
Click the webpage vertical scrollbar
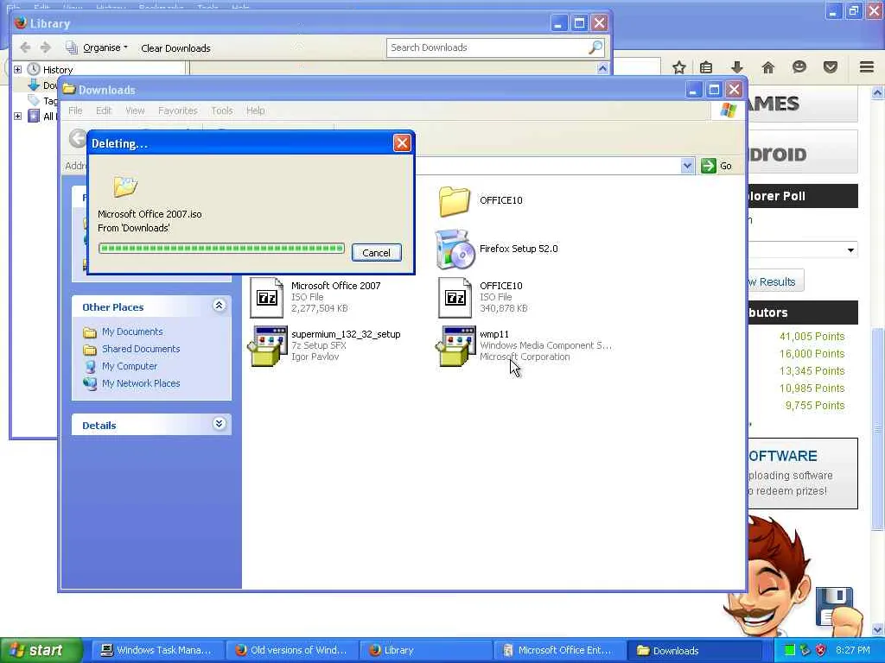(878, 428)
